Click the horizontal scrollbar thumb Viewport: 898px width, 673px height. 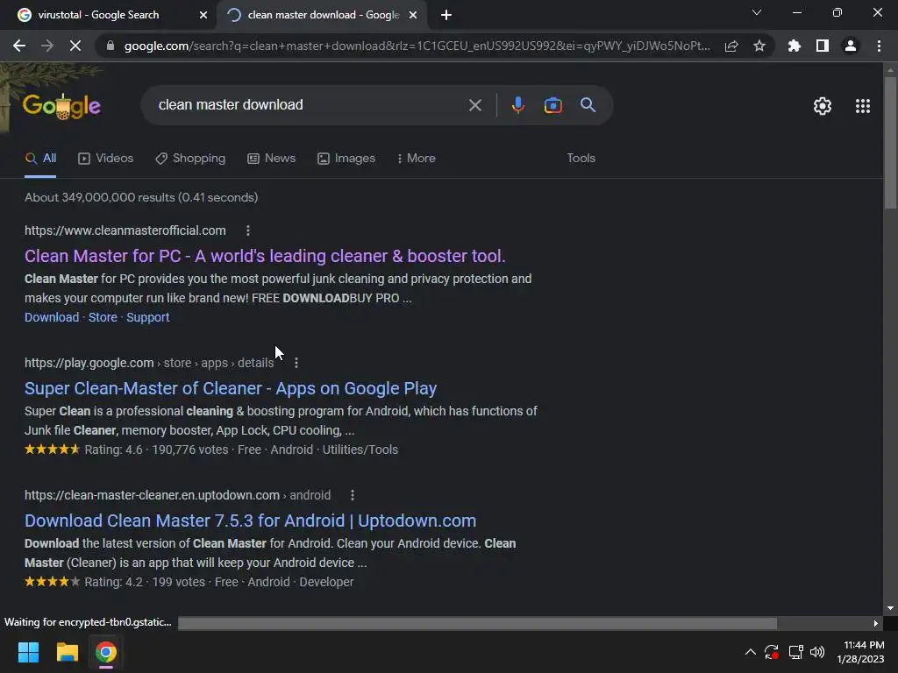pos(477,623)
